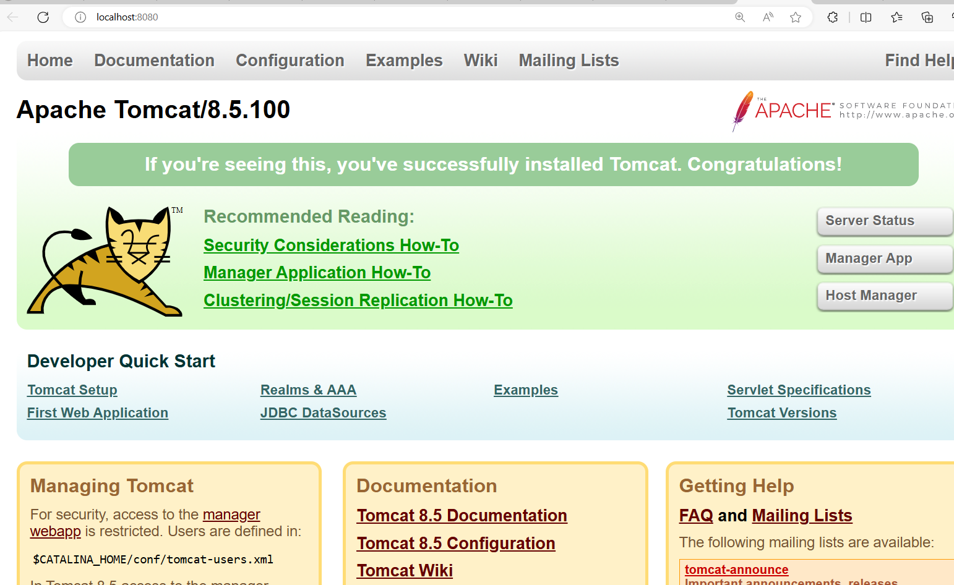Open the Examples nav item
Screen dimensions: 954x585
click(x=404, y=61)
